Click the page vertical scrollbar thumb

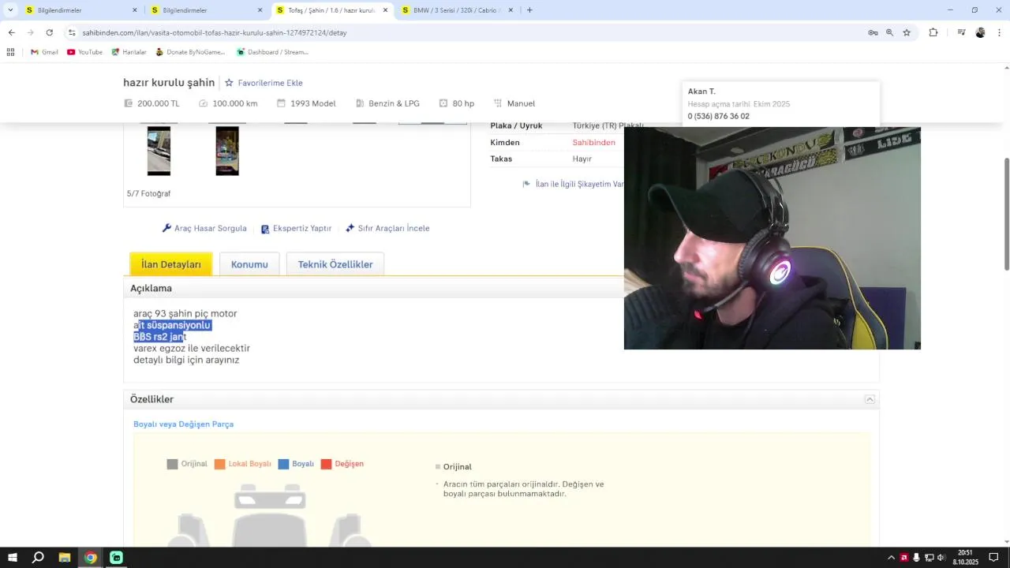tap(1006, 214)
